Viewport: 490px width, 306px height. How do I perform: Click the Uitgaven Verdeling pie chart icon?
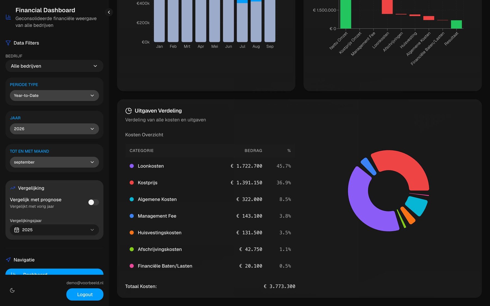click(x=128, y=111)
